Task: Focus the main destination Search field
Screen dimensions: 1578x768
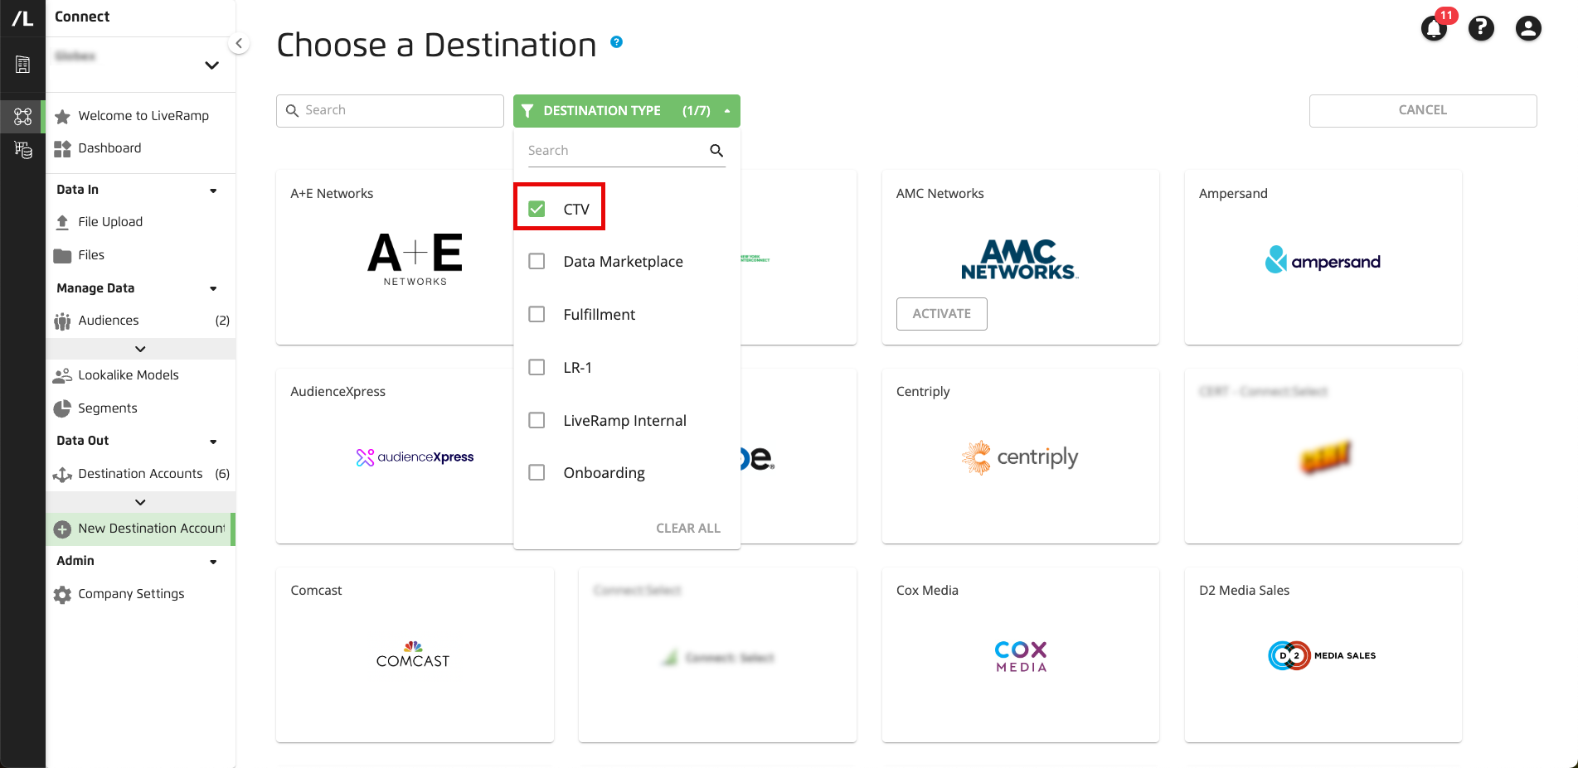Action: coord(390,110)
